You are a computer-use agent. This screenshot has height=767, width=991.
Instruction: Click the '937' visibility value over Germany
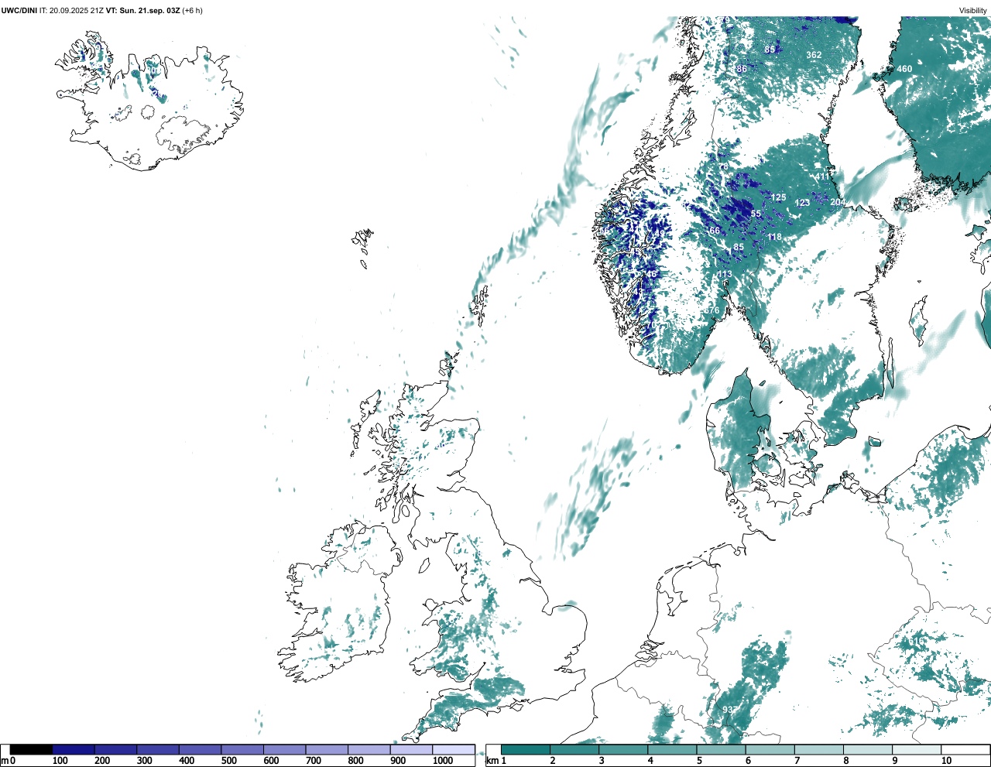[729, 710]
